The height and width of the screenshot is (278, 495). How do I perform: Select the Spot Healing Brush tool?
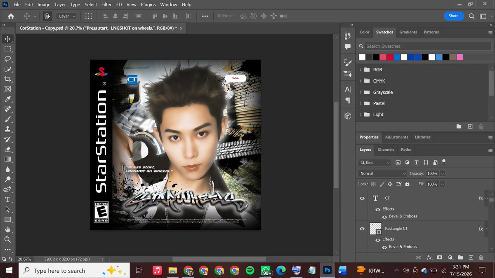[7, 109]
